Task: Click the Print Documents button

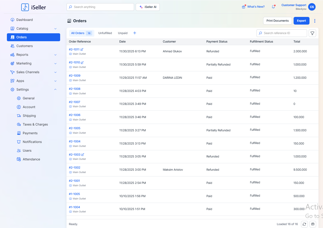Action: (x=277, y=21)
